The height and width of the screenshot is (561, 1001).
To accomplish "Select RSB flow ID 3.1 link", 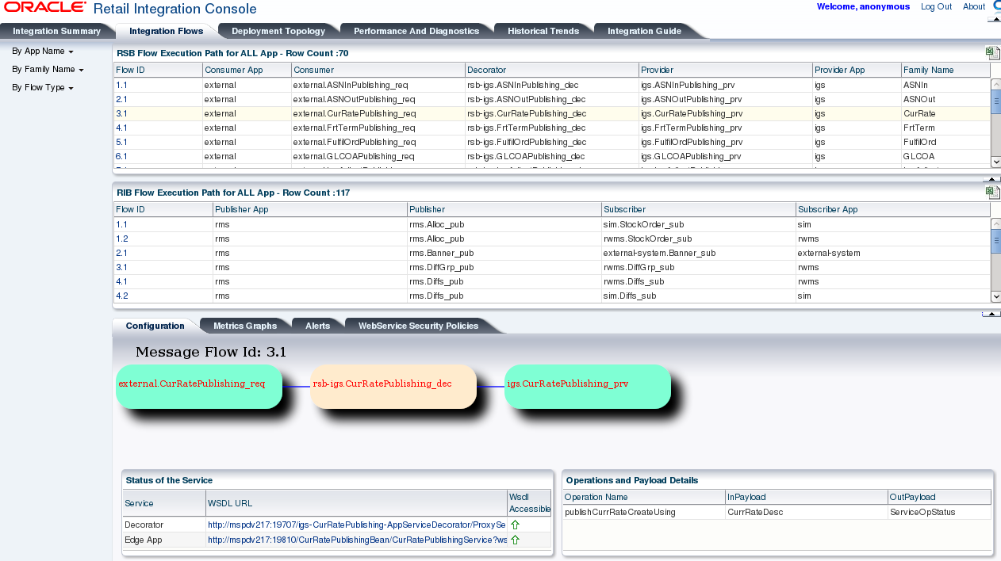I will [121, 113].
